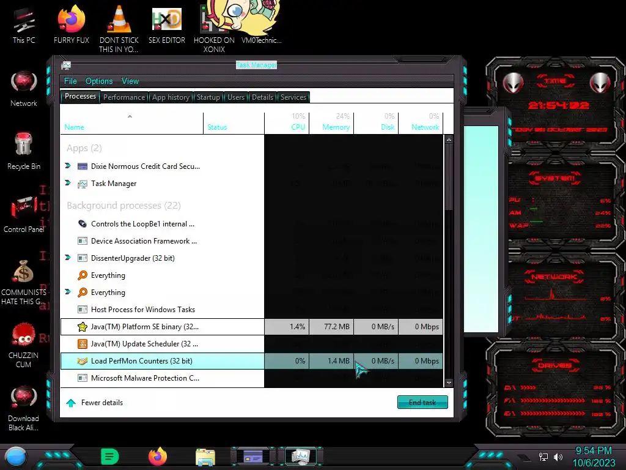Switch to the Services tab
626x470 pixels.
293,97
